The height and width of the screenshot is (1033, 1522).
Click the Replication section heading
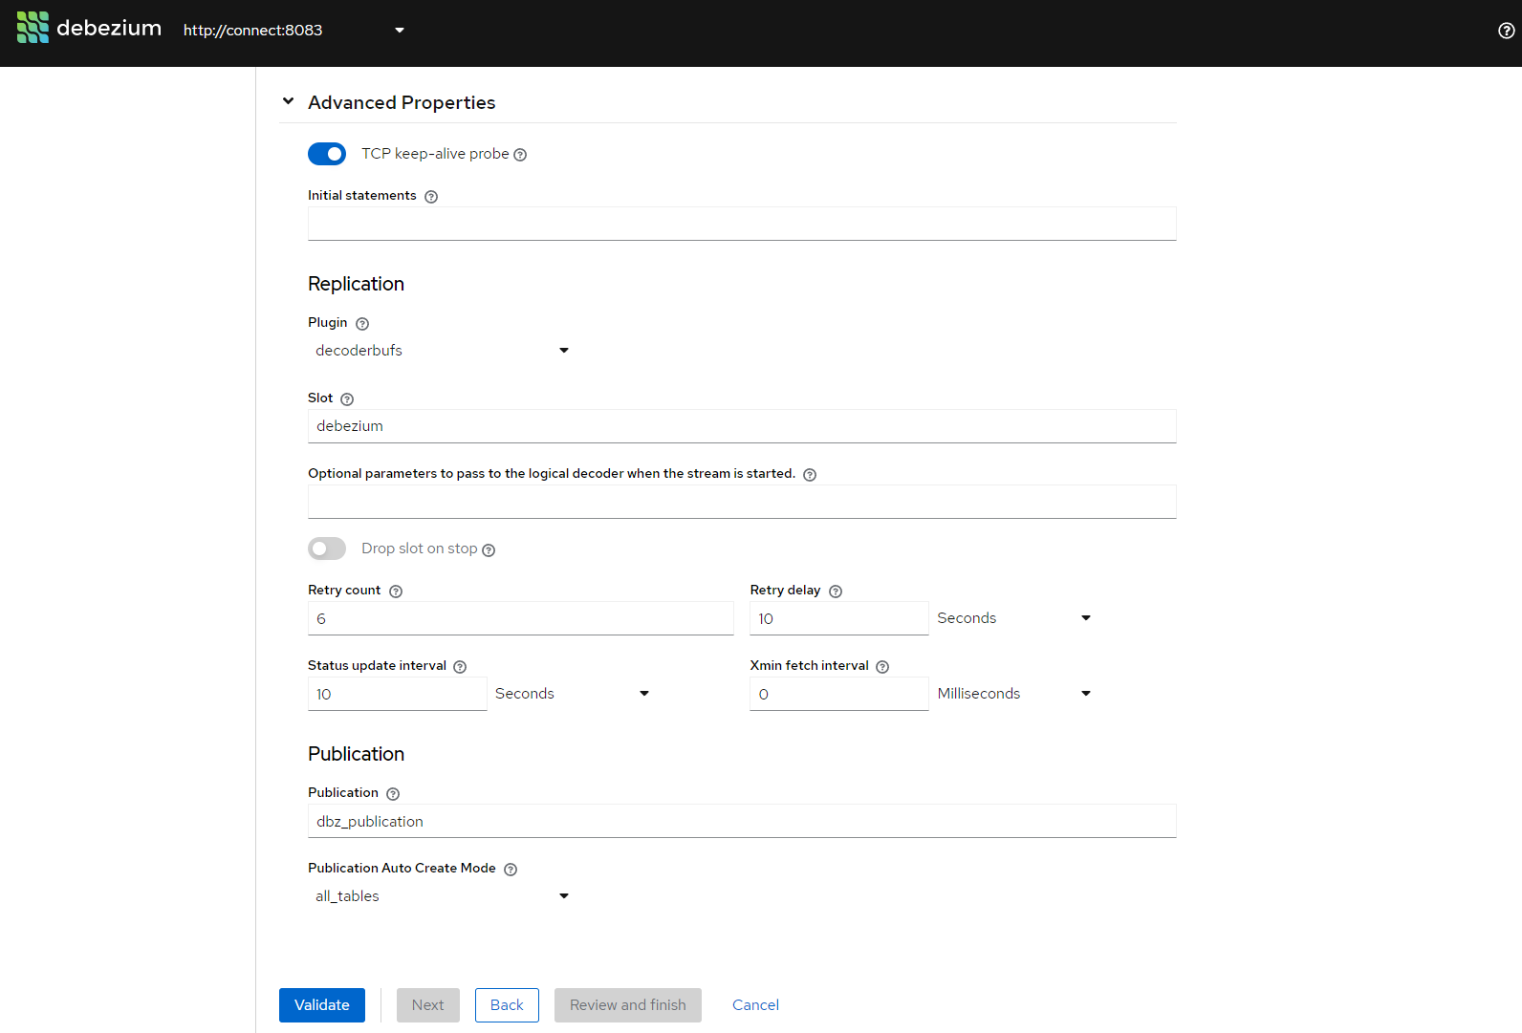[356, 284]
